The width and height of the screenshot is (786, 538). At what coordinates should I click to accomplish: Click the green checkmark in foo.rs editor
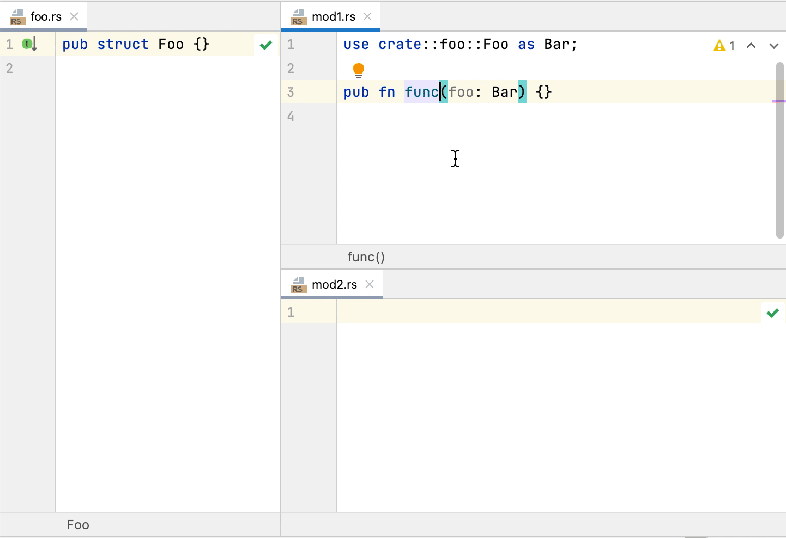(x=266, y=45)
